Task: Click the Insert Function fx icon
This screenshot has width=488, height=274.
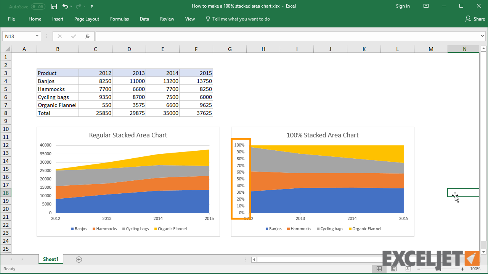Action: click(87, 36)
